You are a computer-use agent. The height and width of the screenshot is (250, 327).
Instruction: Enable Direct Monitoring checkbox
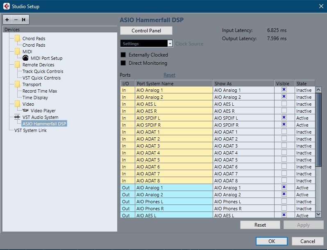[x=123, y=63]
